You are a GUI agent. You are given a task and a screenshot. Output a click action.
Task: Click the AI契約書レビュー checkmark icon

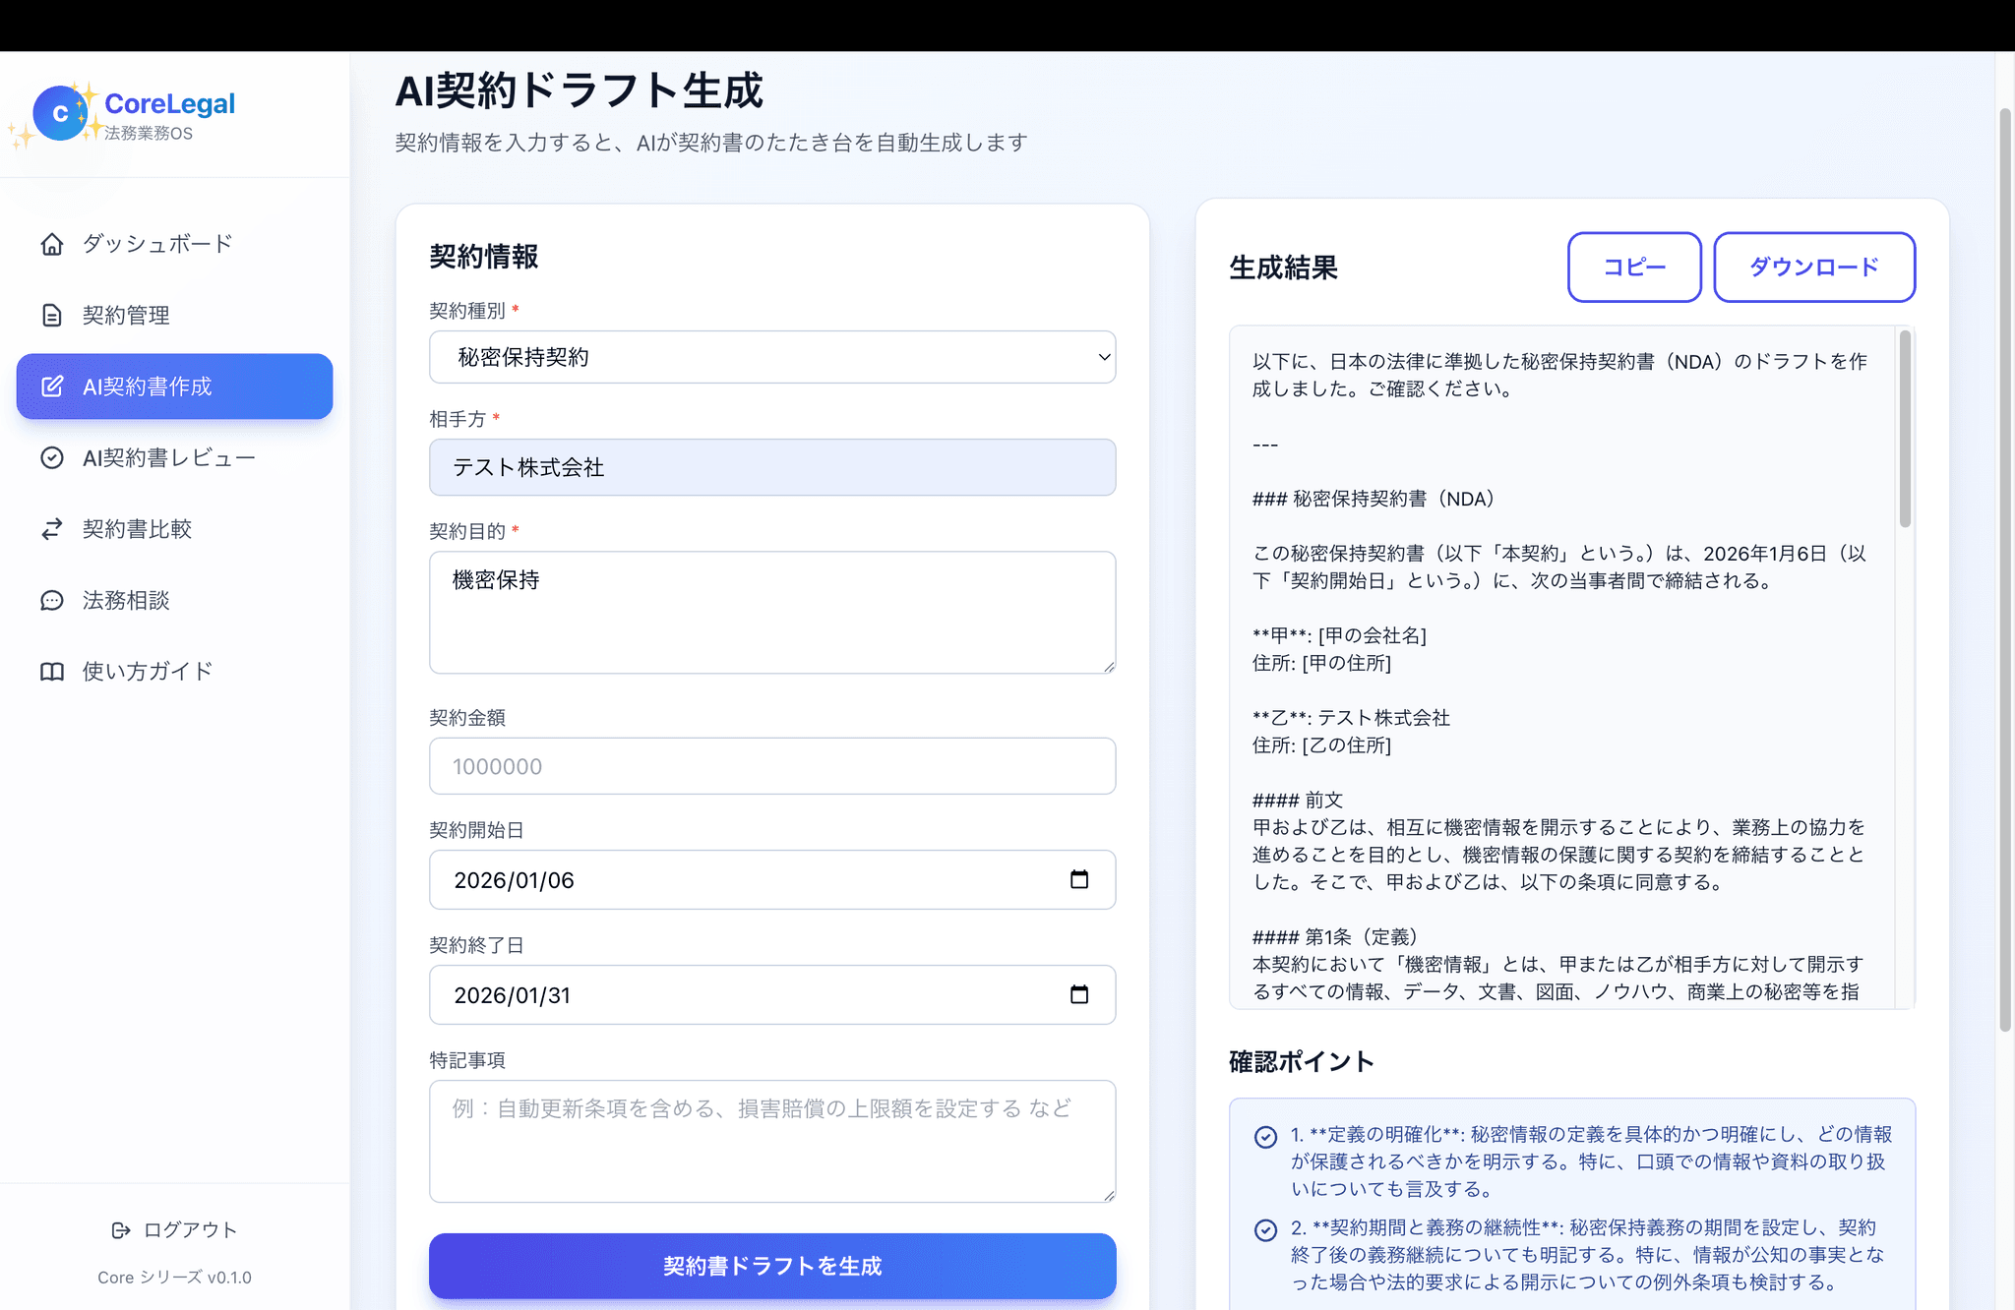pos(52,458)
